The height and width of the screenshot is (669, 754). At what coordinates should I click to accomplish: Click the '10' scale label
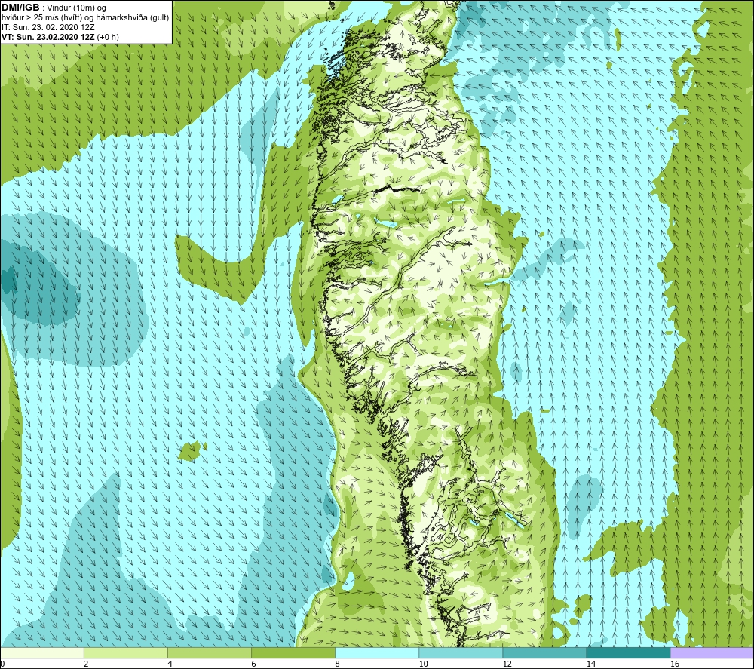pyautogui.click(x=423, y=664)
